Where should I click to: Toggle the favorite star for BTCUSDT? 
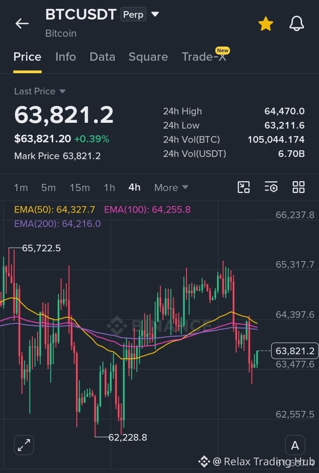266,23
